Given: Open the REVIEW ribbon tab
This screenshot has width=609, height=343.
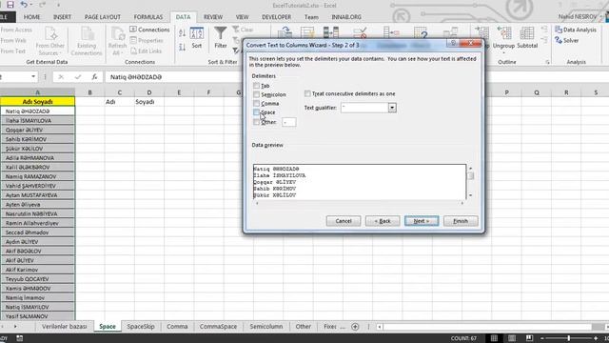Looking at the screenshot, I should [213, 17].
